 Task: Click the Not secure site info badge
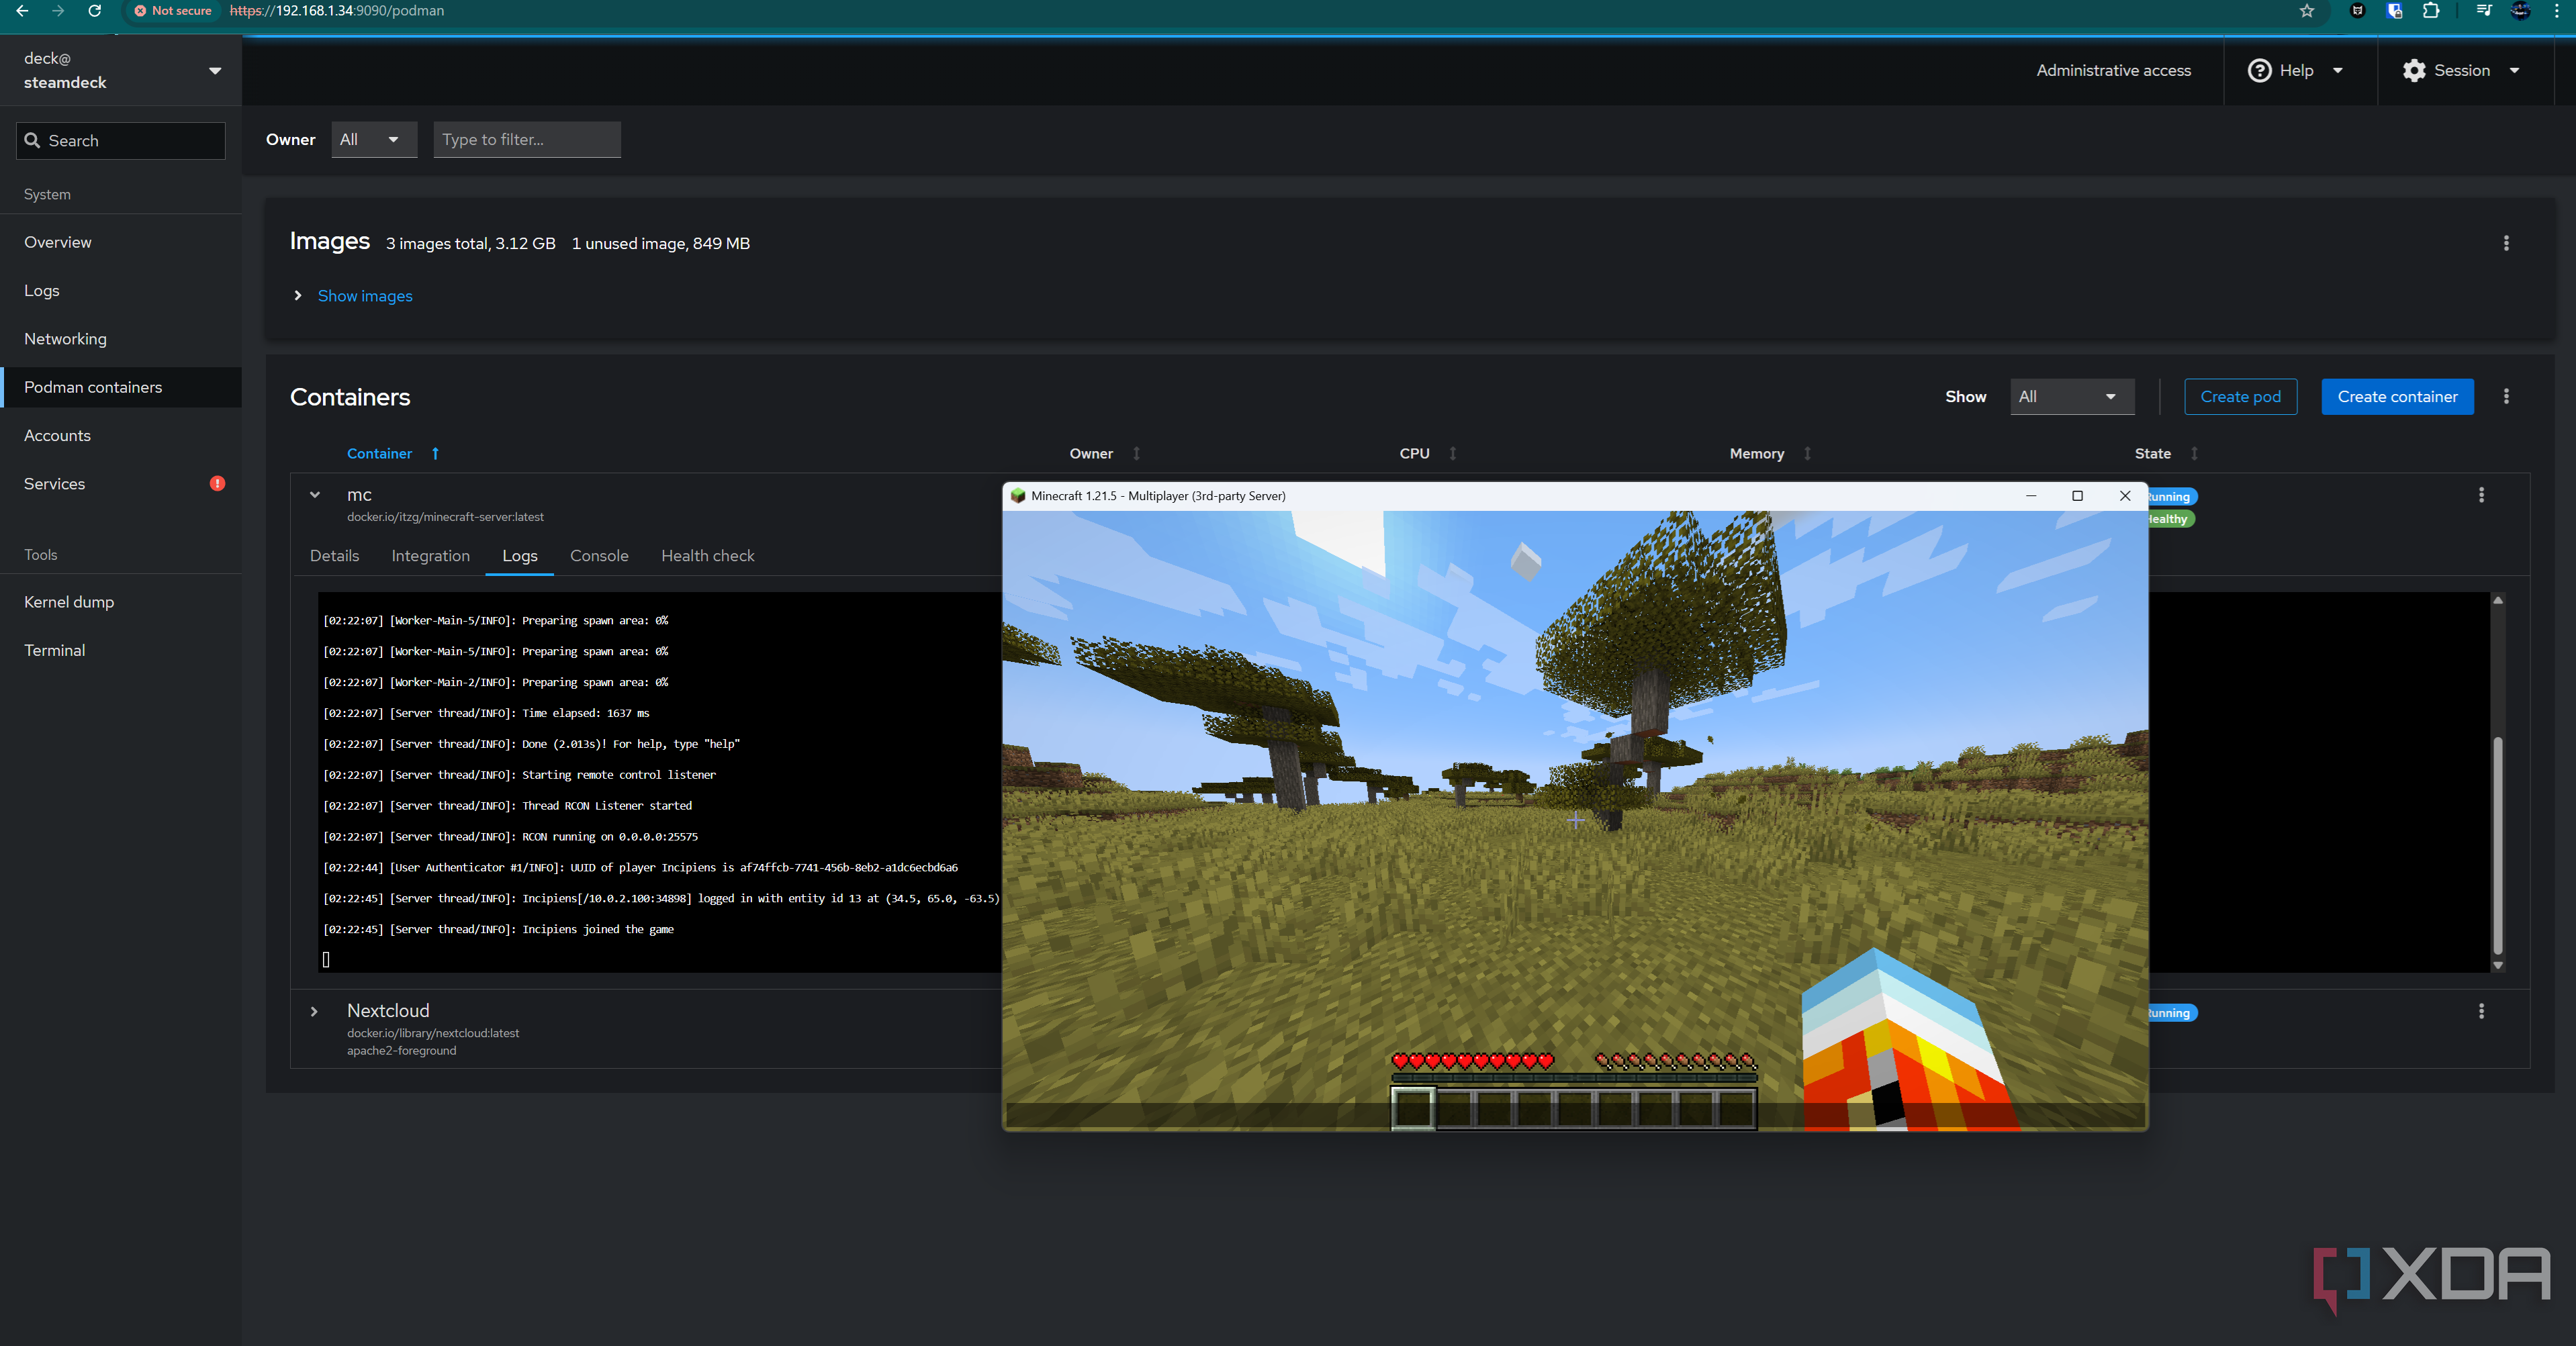(x=173, y=11)
